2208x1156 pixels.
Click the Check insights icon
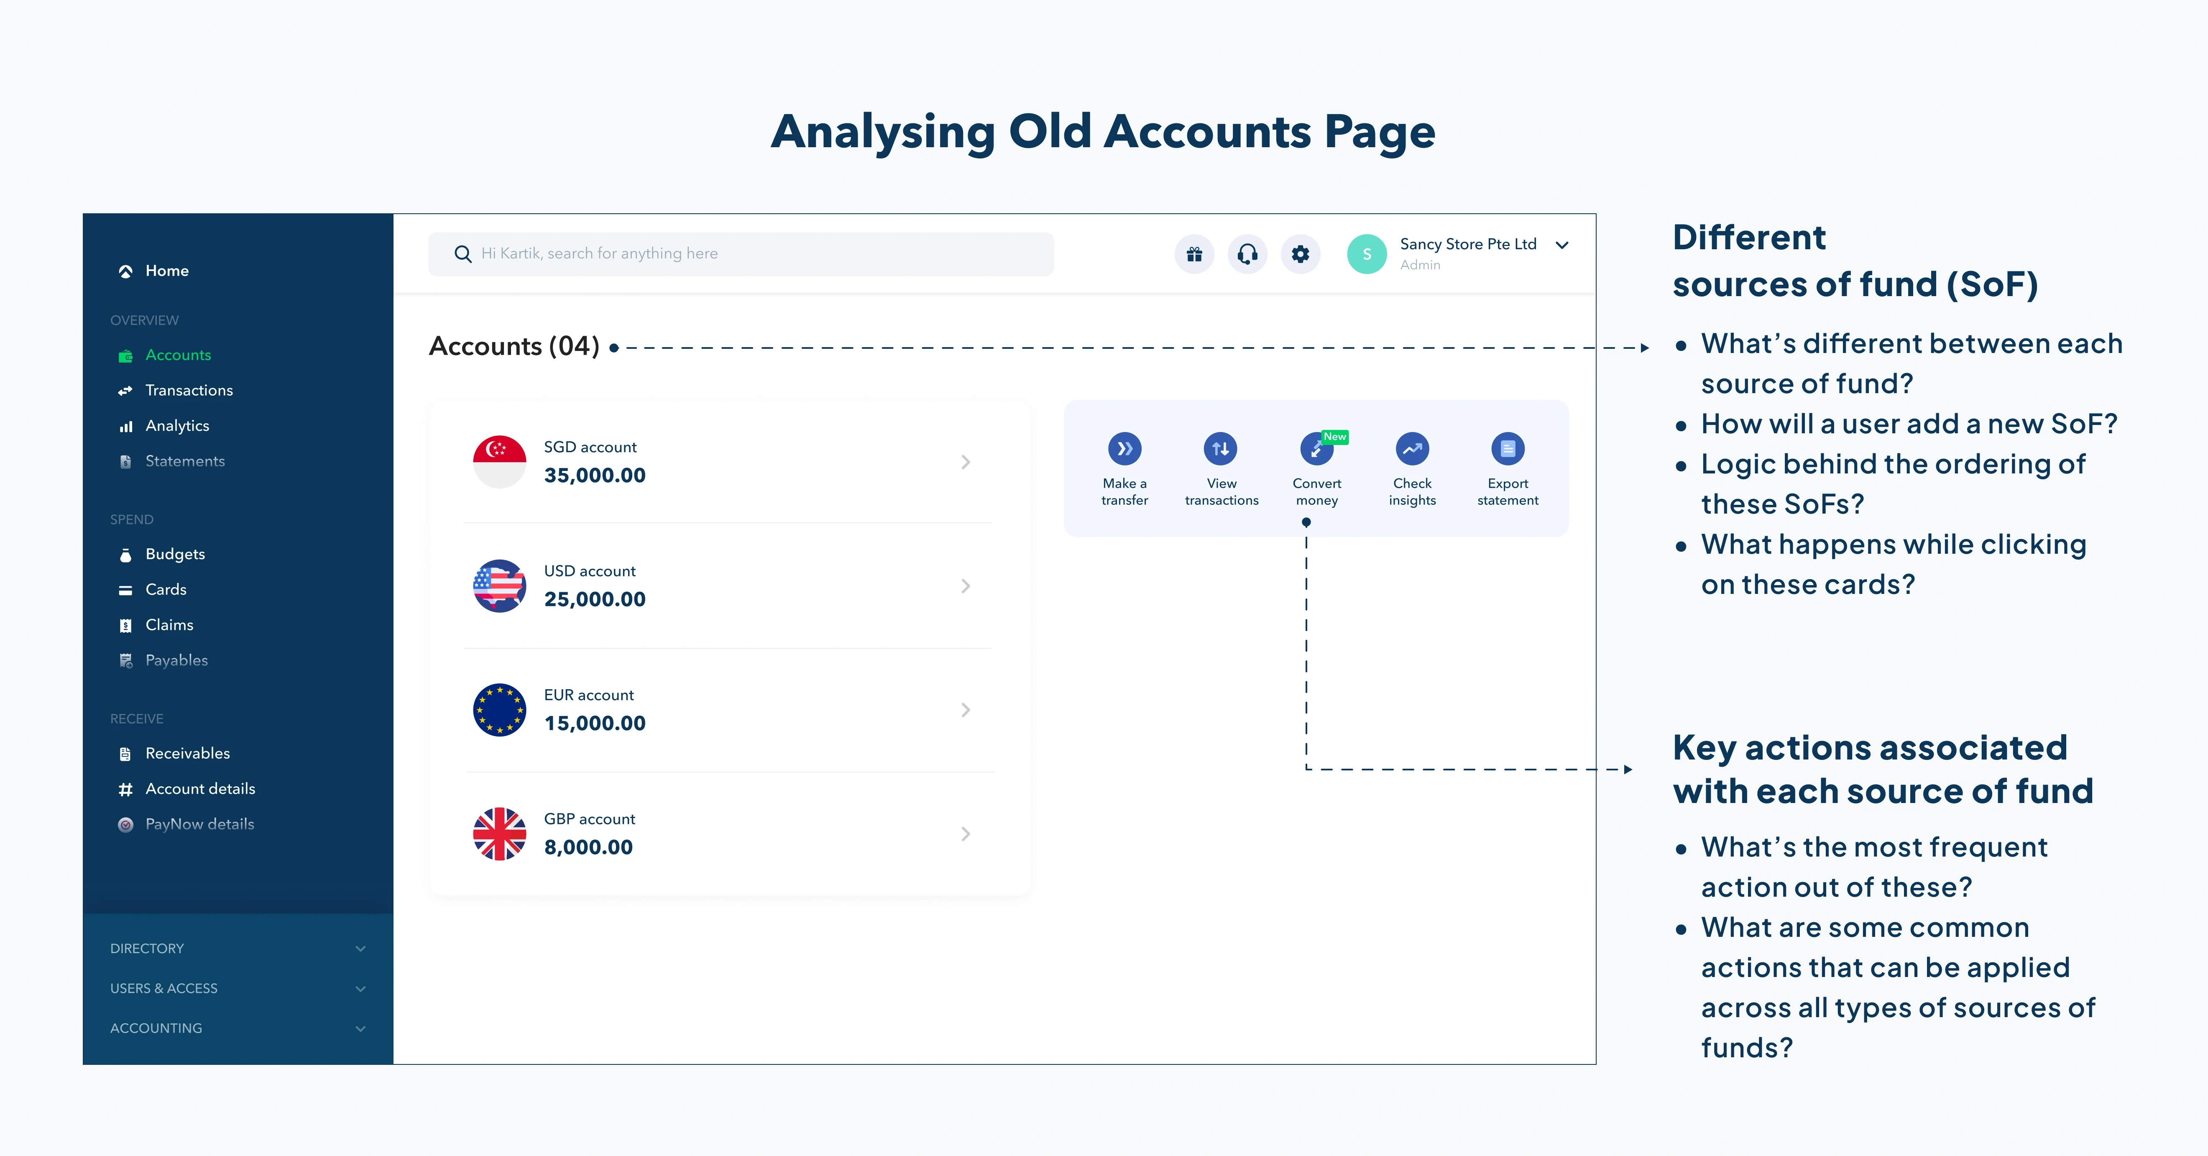(x=1412, y=448)
